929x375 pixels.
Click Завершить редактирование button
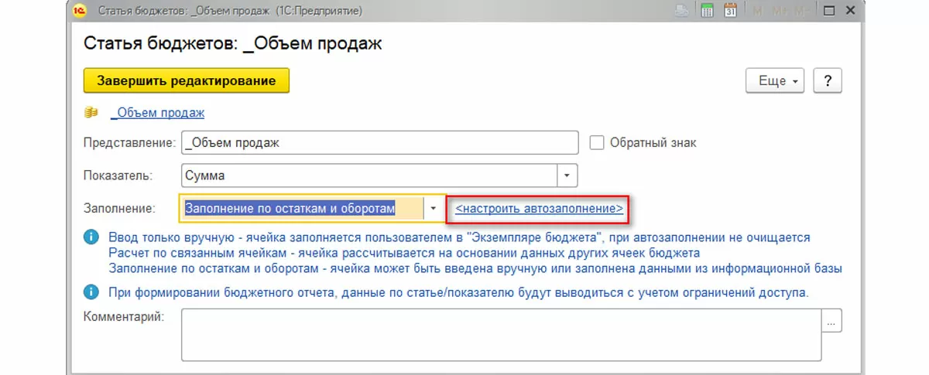tap(187, 81)
